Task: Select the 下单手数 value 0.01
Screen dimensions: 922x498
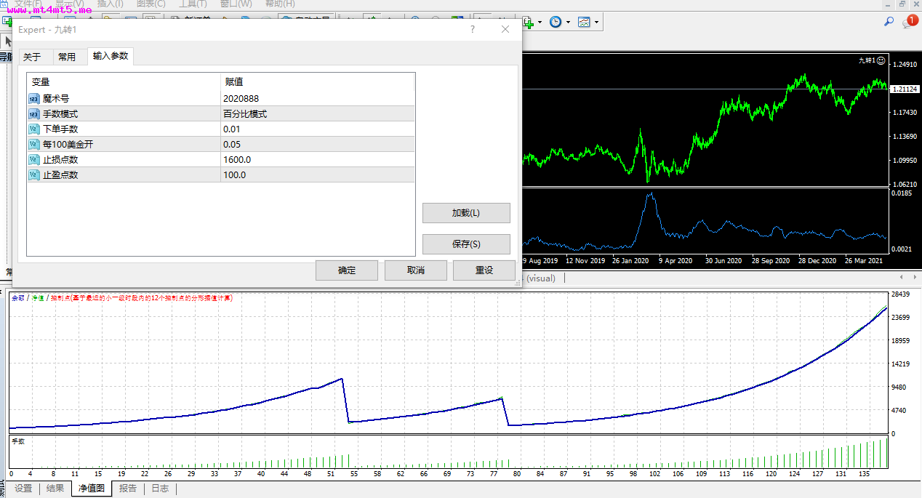Action: 318,129
